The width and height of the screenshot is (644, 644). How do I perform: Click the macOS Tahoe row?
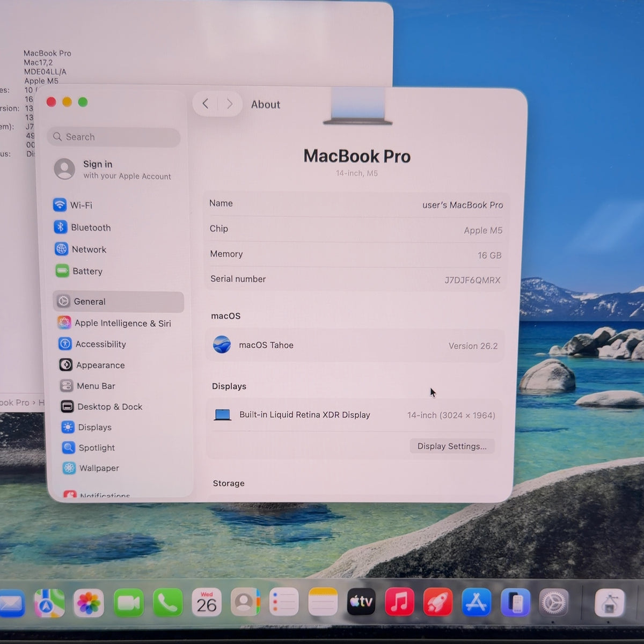tap(355, 345)
